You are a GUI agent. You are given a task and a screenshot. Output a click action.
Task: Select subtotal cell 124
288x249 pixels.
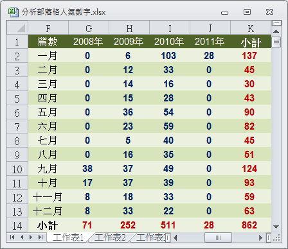(251, 169)
